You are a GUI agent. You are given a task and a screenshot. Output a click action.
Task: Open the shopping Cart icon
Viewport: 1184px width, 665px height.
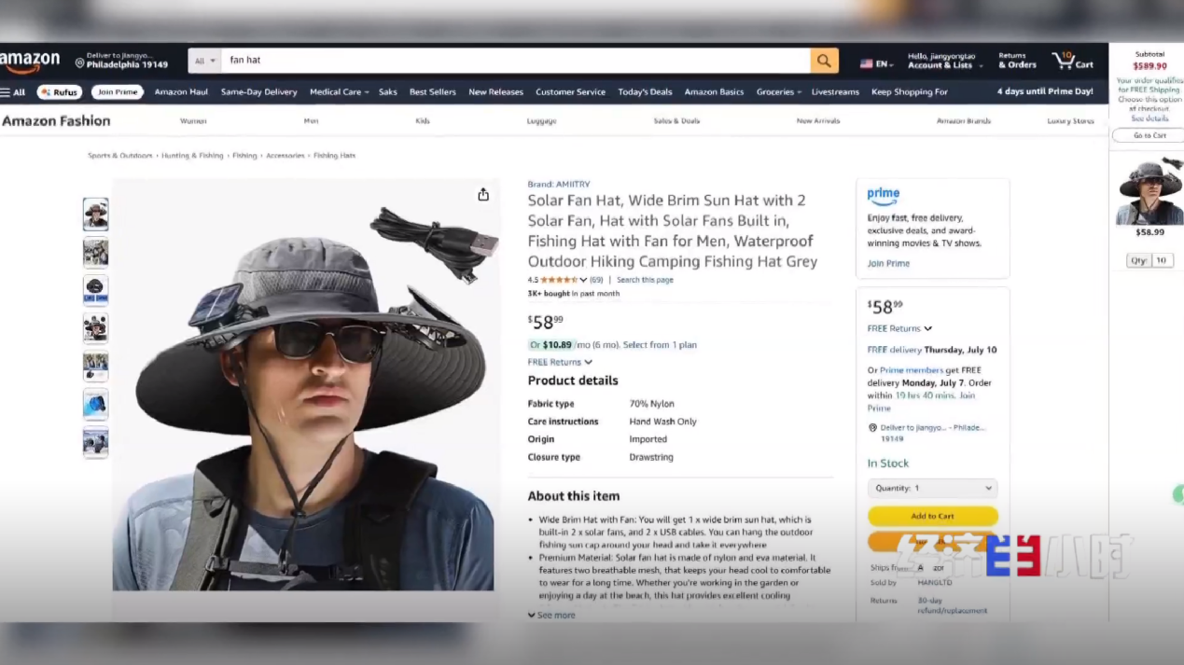(1072, 61)
